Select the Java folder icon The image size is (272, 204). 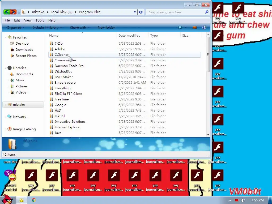(51, 133)
